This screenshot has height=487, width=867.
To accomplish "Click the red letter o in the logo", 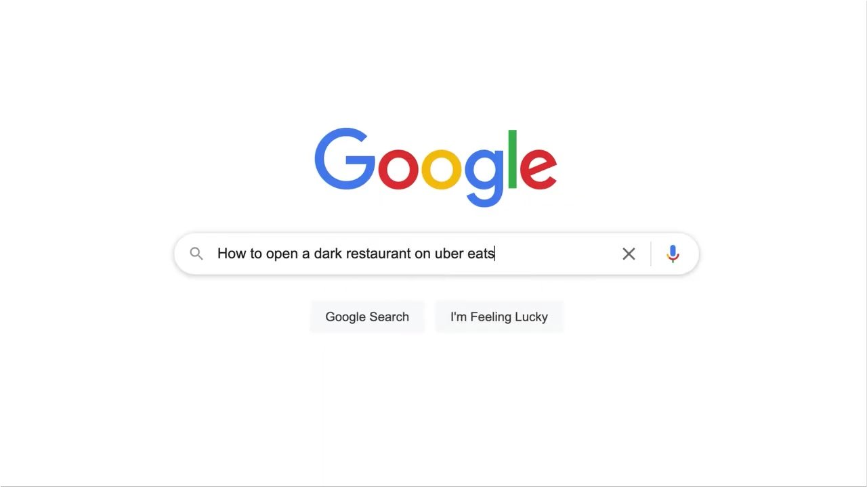I will coord(398,168).
